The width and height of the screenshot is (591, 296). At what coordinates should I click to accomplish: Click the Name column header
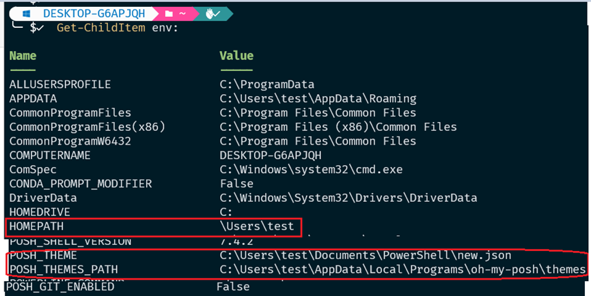23,56
